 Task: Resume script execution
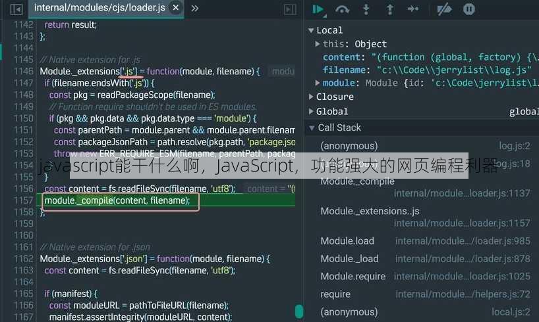(319, 9)
